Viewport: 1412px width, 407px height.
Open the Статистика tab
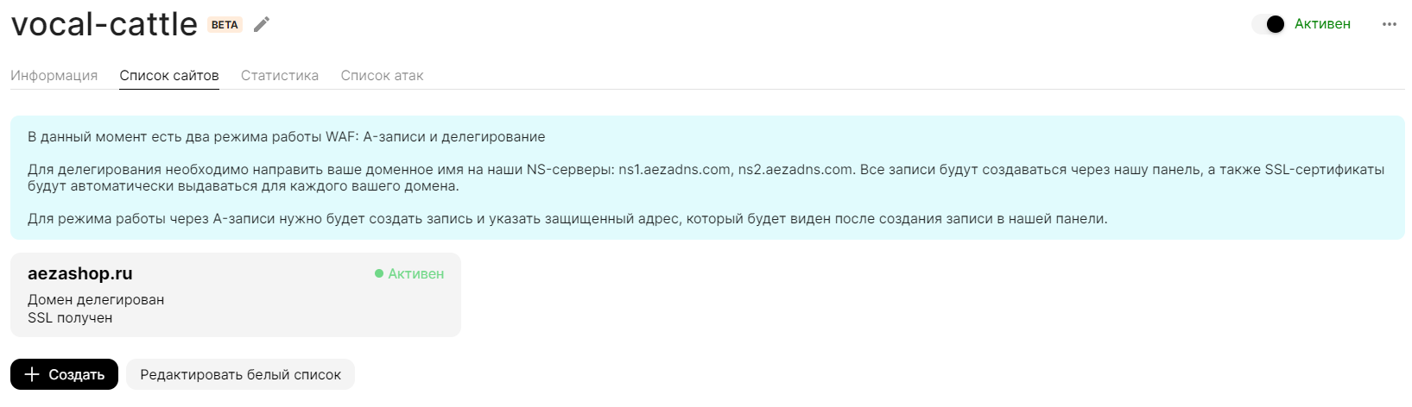(x=280, y=76)
